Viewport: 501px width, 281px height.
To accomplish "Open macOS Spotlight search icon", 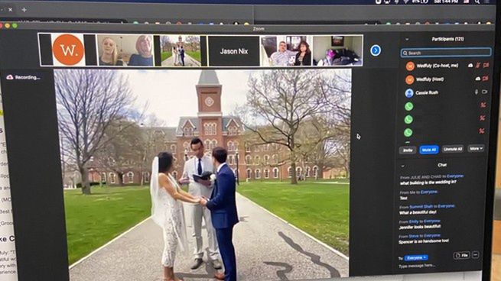I will (477, 2).
